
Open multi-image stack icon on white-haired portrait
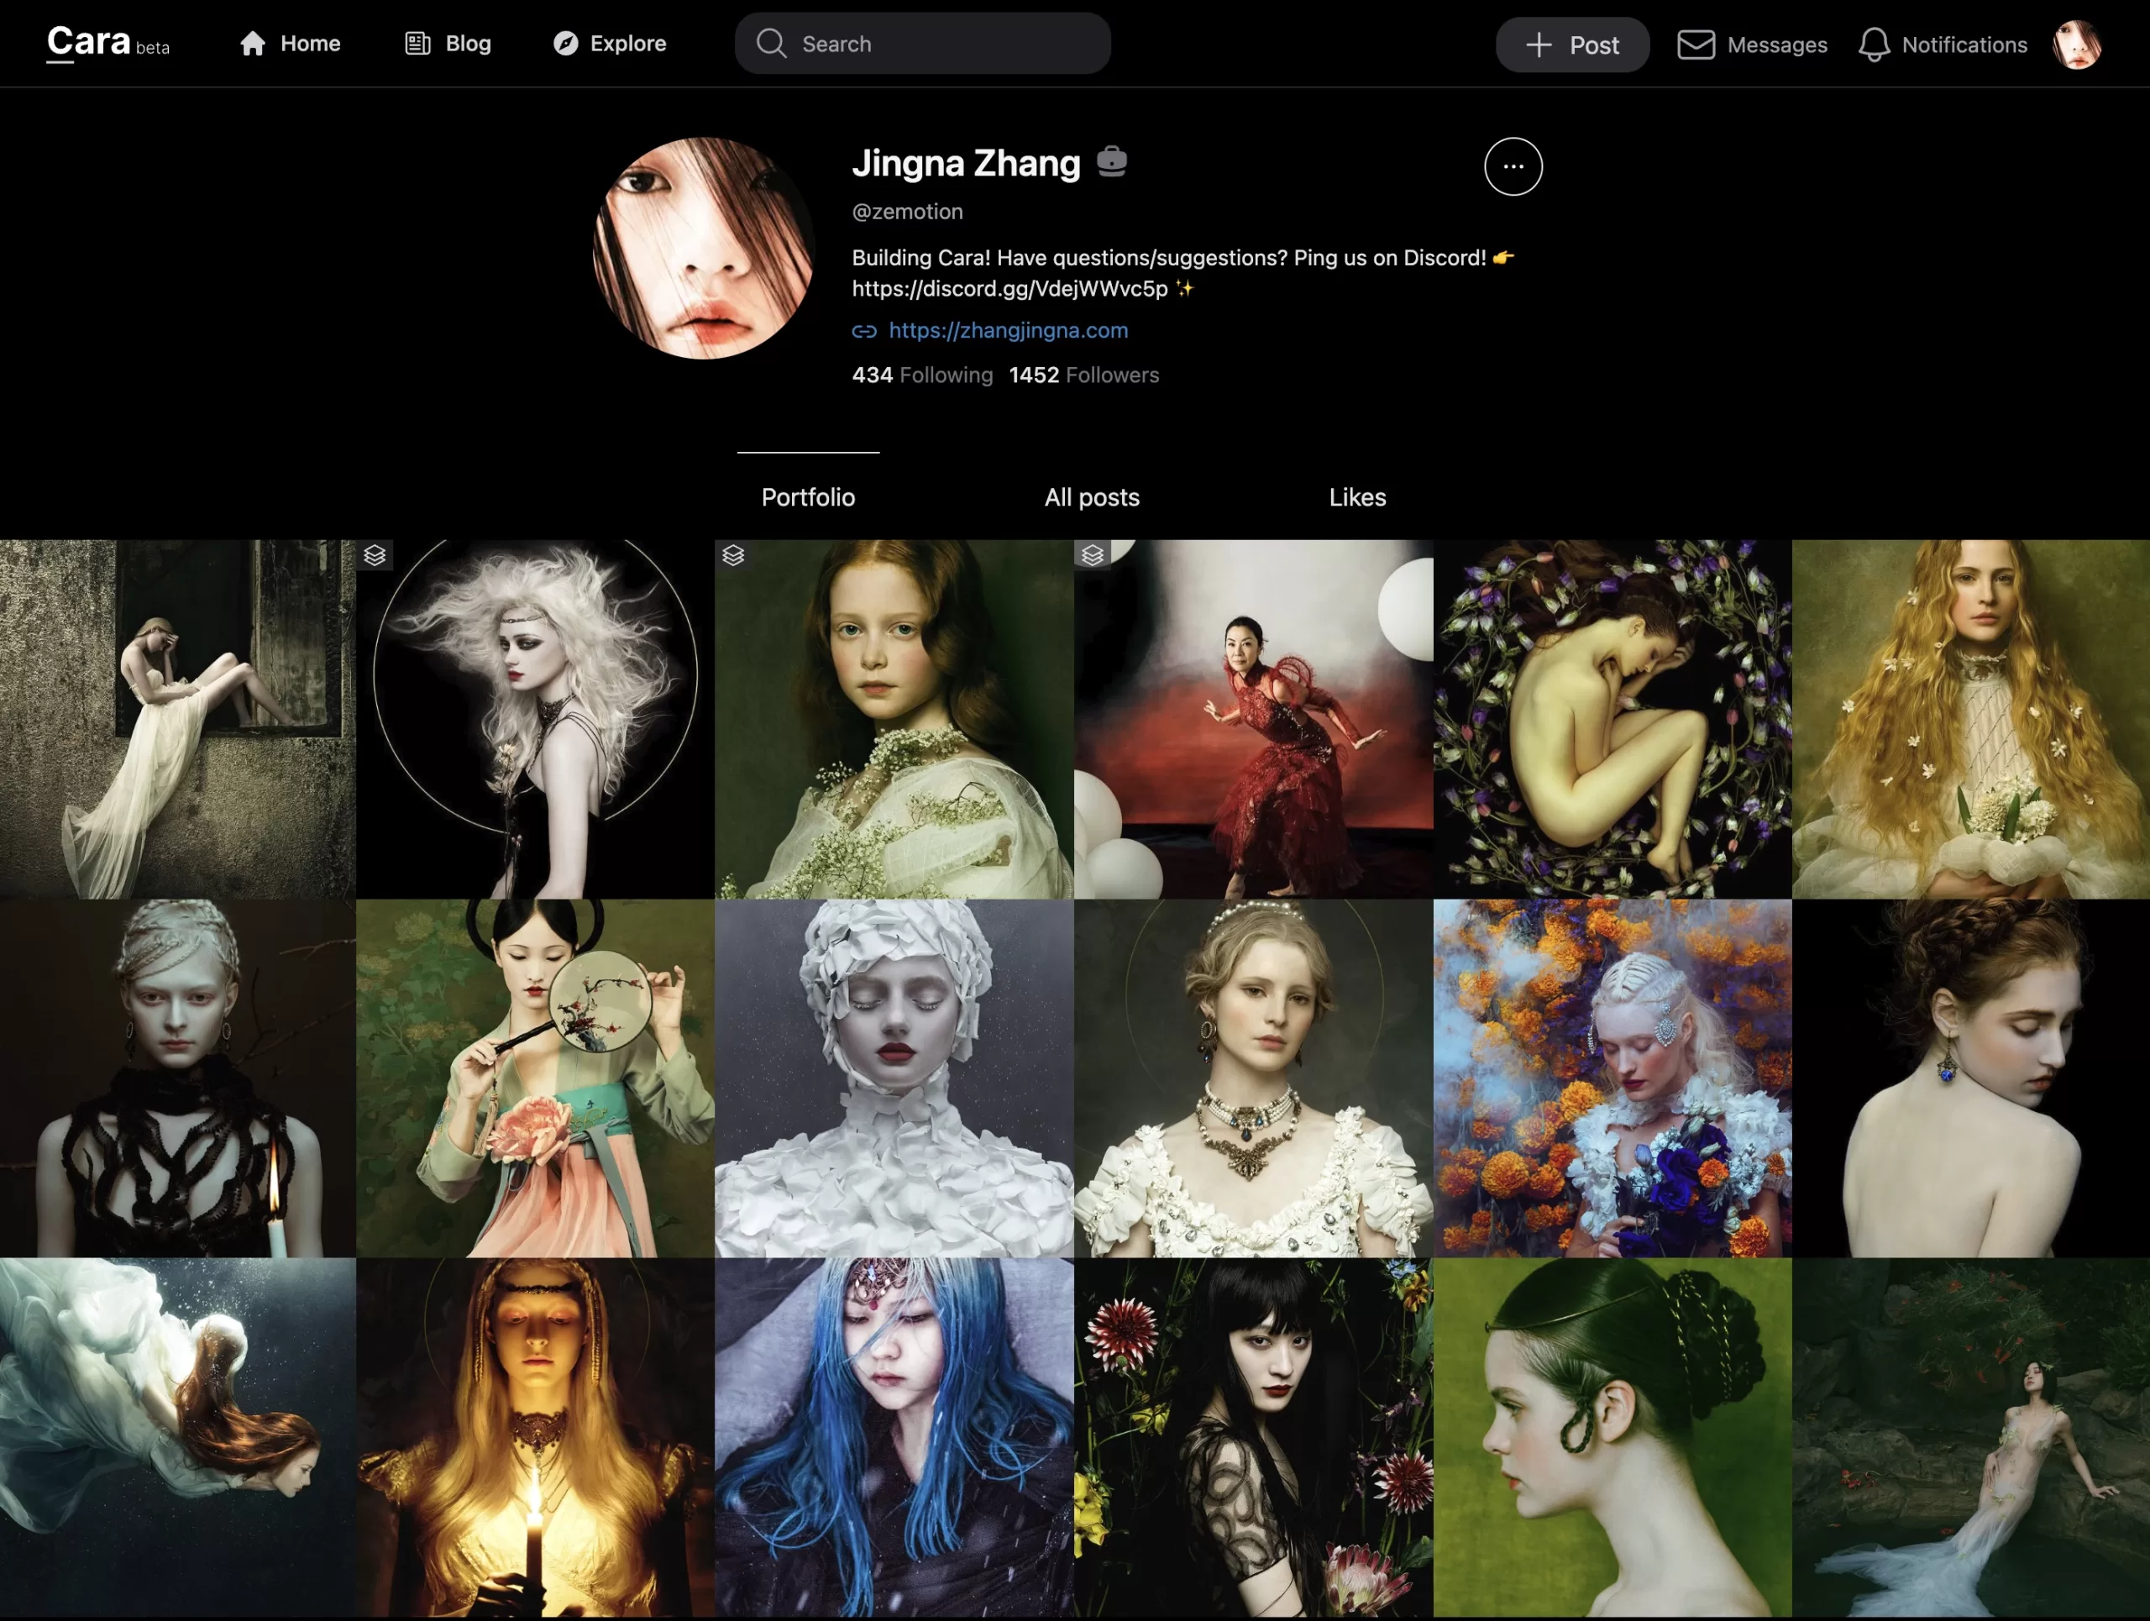point(375,556)
